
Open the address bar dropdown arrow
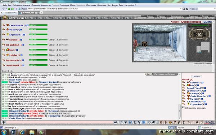pos(181,9)
